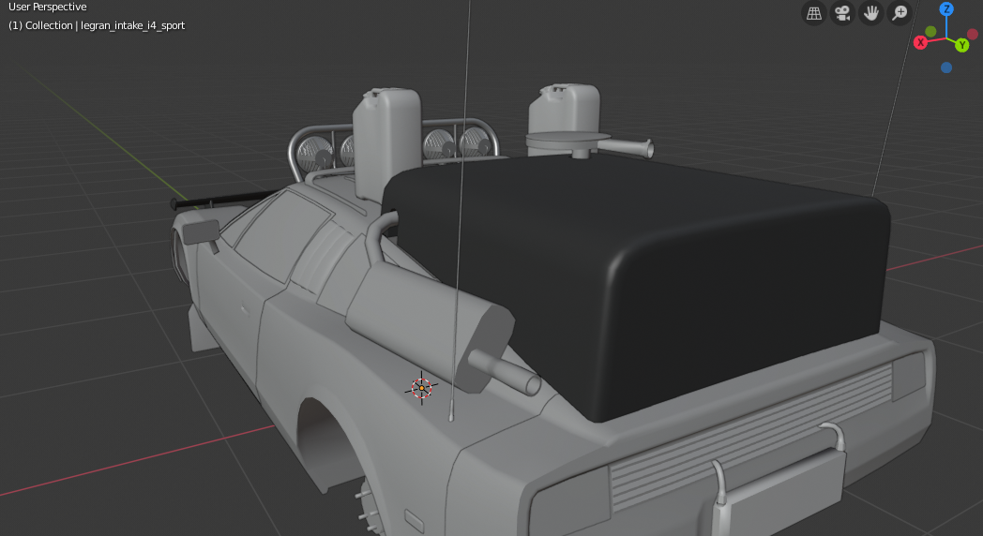The height and width of the screenshot is (536, 983).
Task: Click the 'legran_intake_i4_sport' object name text
Action: click(133, 25)
